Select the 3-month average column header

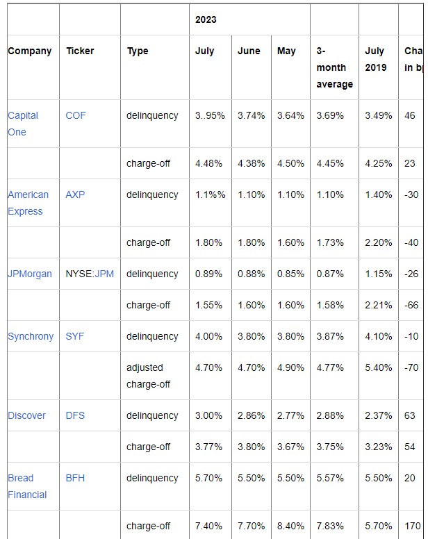point(334,67)
